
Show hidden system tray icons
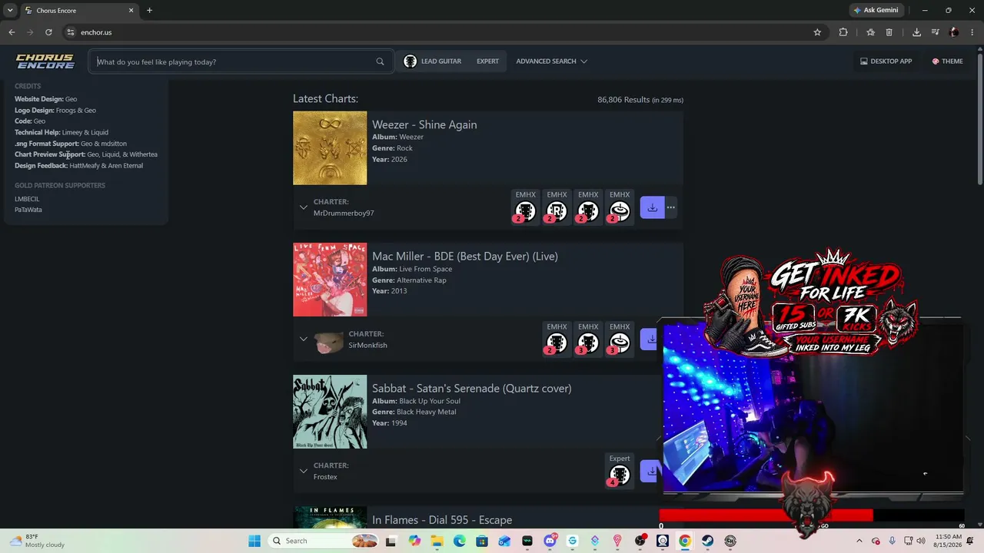click(x=859, y=541)
